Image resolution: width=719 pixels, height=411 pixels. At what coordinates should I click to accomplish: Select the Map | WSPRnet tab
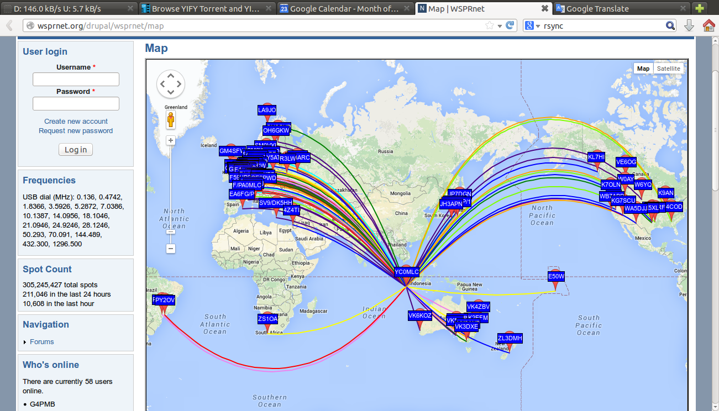pos(482,8)
